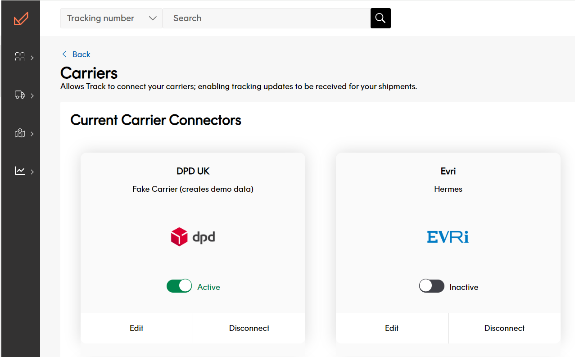Expand the chevron beside the truck icon
This screenshot has width=575, height=357.
coord(32,95)
